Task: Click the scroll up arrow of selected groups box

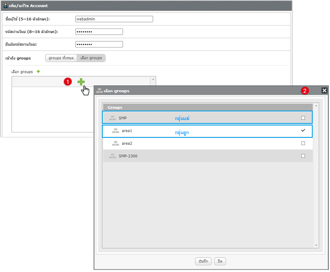Action: (x=153, y=79)
